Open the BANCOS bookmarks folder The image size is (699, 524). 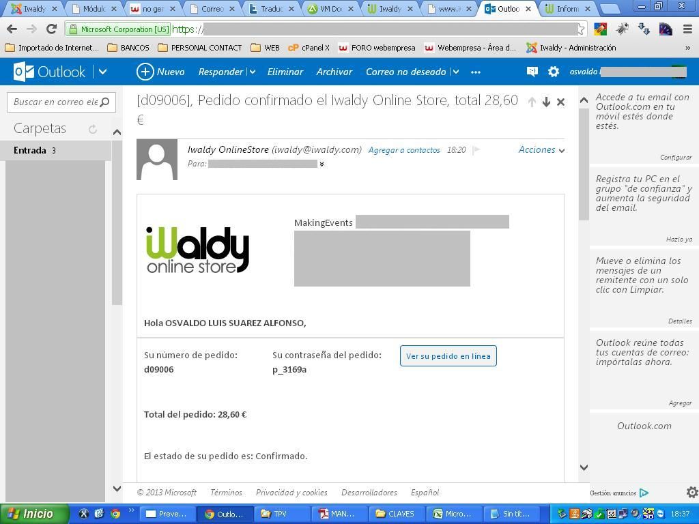(x=128, y=48)
